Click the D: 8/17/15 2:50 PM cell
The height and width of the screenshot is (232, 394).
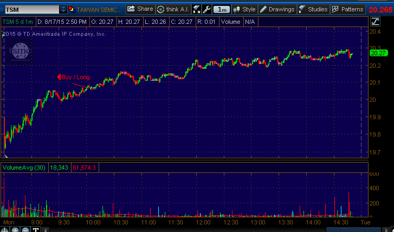click(62, 22)
